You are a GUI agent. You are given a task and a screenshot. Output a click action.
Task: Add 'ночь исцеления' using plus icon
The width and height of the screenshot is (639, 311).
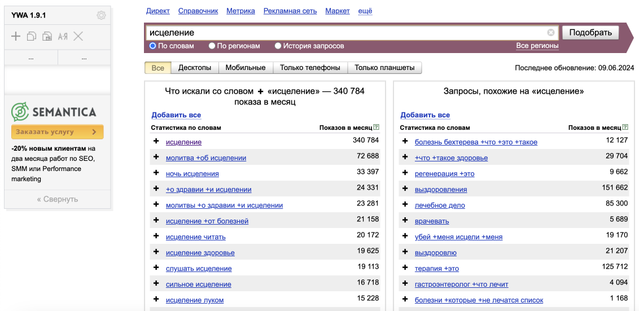point(156,173)
